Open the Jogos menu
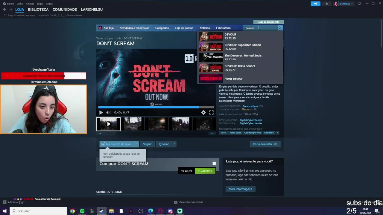 (x=40, y=4)
